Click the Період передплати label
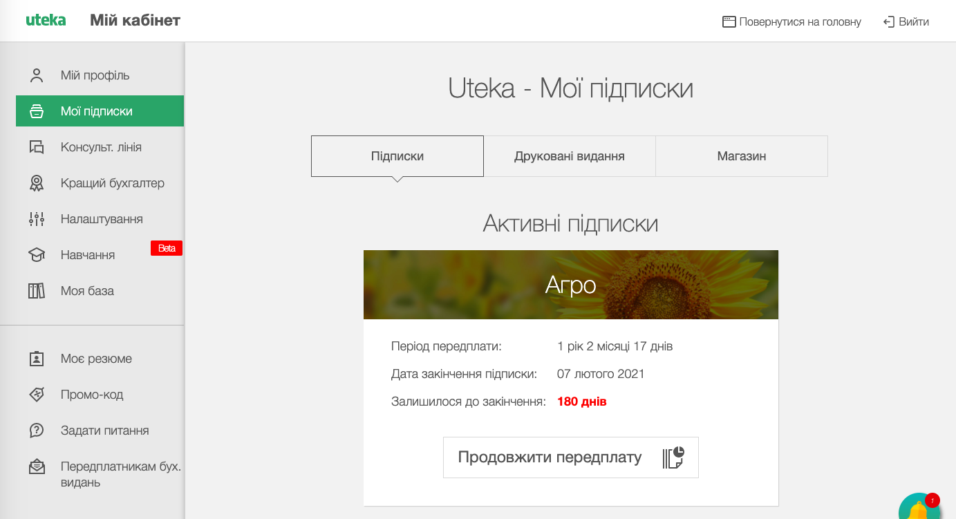 point(447,346)
